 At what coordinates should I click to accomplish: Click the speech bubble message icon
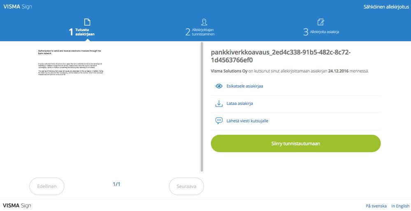pos(219,121)
